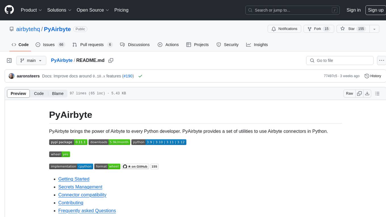This screenshot has height=217, width=386.
Task: Click the wheel yes badge
Action: pos(59,154)
